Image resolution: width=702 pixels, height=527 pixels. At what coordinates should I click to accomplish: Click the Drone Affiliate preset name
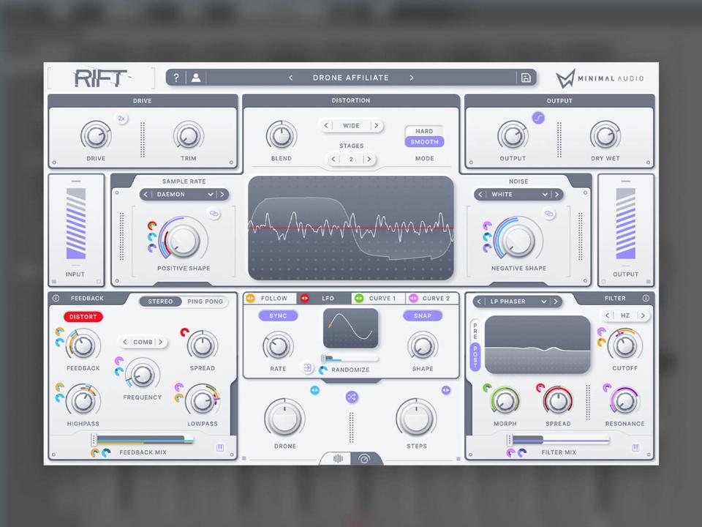click(350, 78)
